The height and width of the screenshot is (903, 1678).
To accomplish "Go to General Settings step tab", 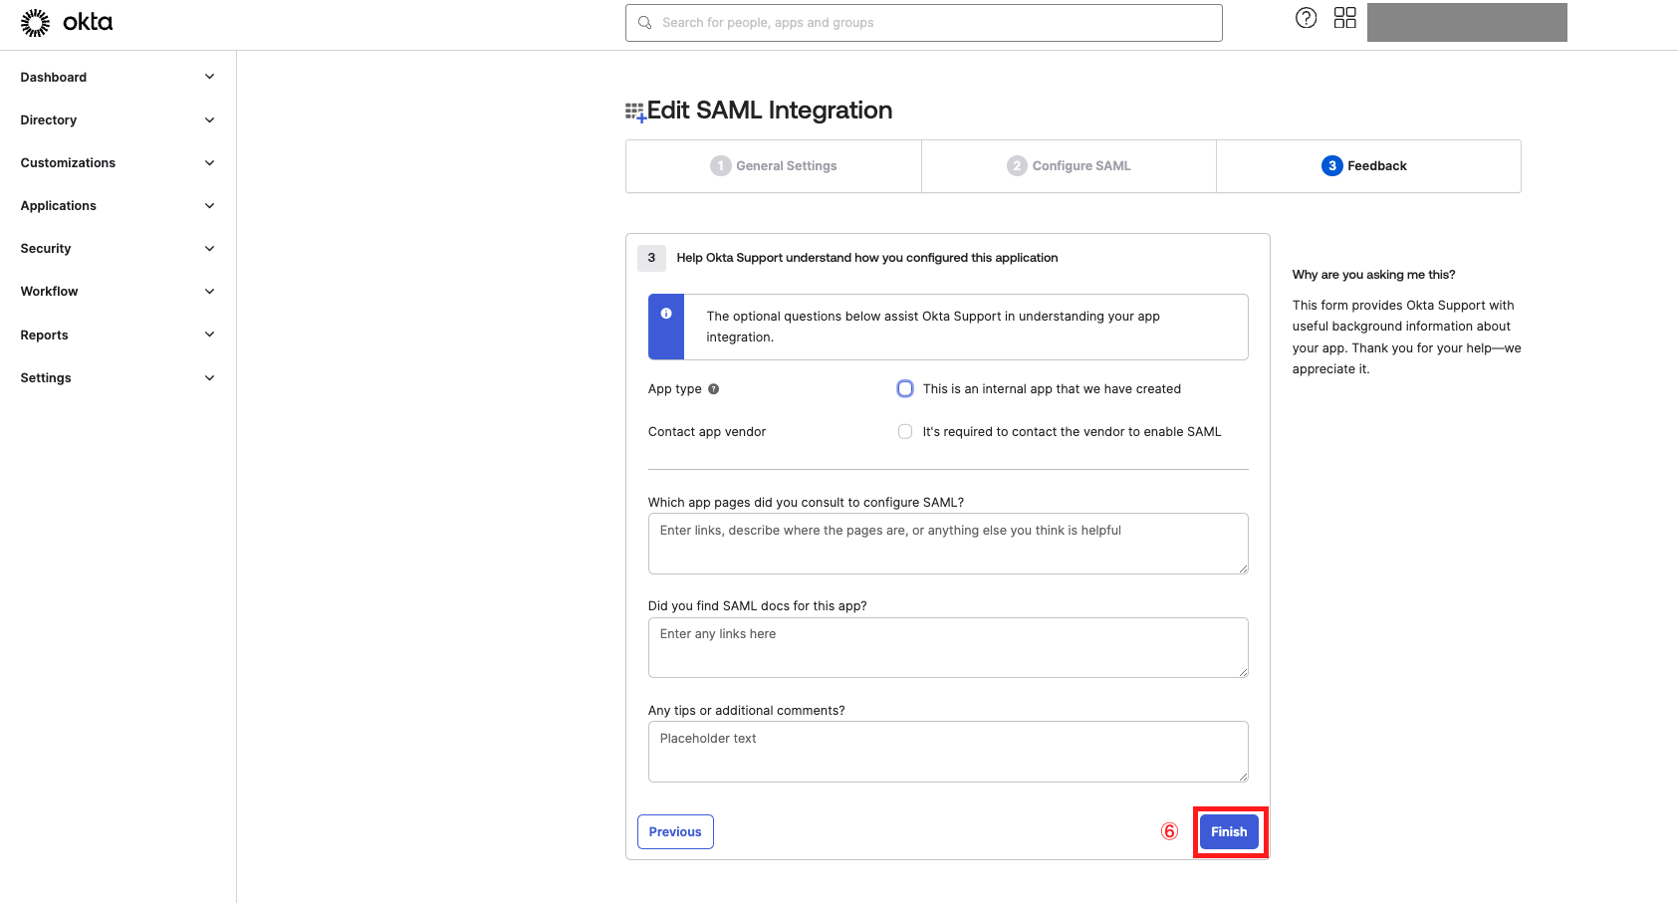I will coord(774,166).
